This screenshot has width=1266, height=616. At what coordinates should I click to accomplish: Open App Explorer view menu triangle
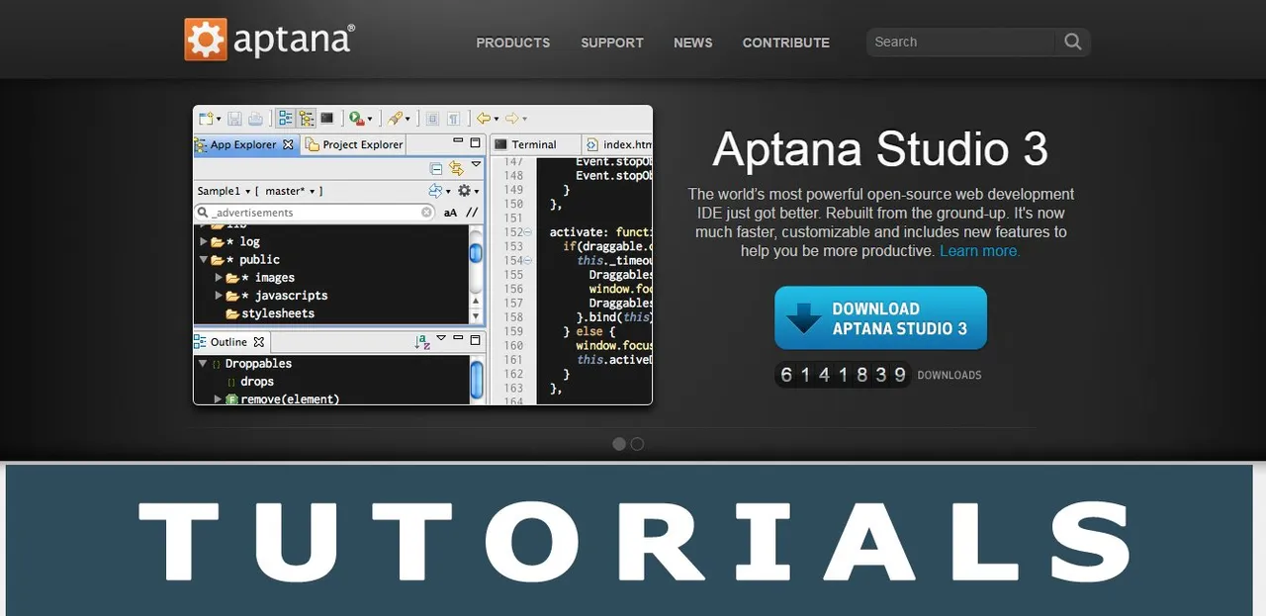click(x=476, y=165)
